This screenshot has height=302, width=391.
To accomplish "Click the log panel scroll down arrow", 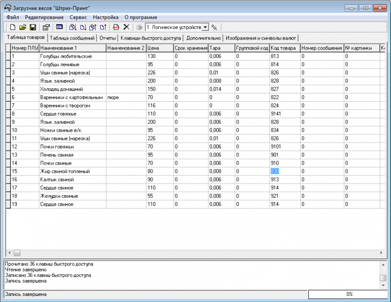I will (383, 285).
